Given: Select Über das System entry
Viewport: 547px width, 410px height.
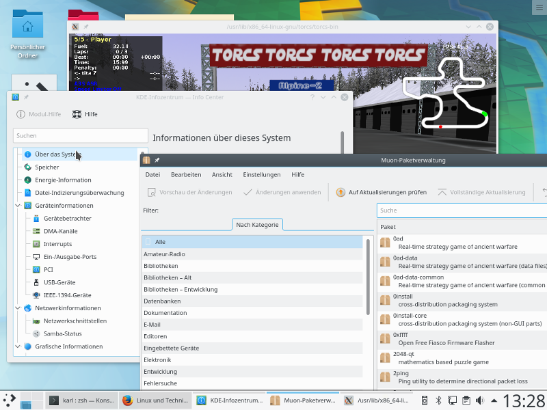Looking at the screenshot, I should pyautogui.click(x=80, y=154).
